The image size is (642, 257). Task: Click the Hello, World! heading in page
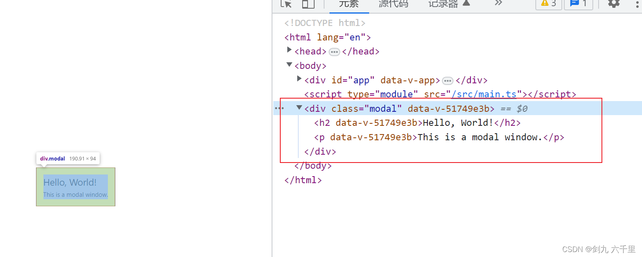[x=70, y=182]
